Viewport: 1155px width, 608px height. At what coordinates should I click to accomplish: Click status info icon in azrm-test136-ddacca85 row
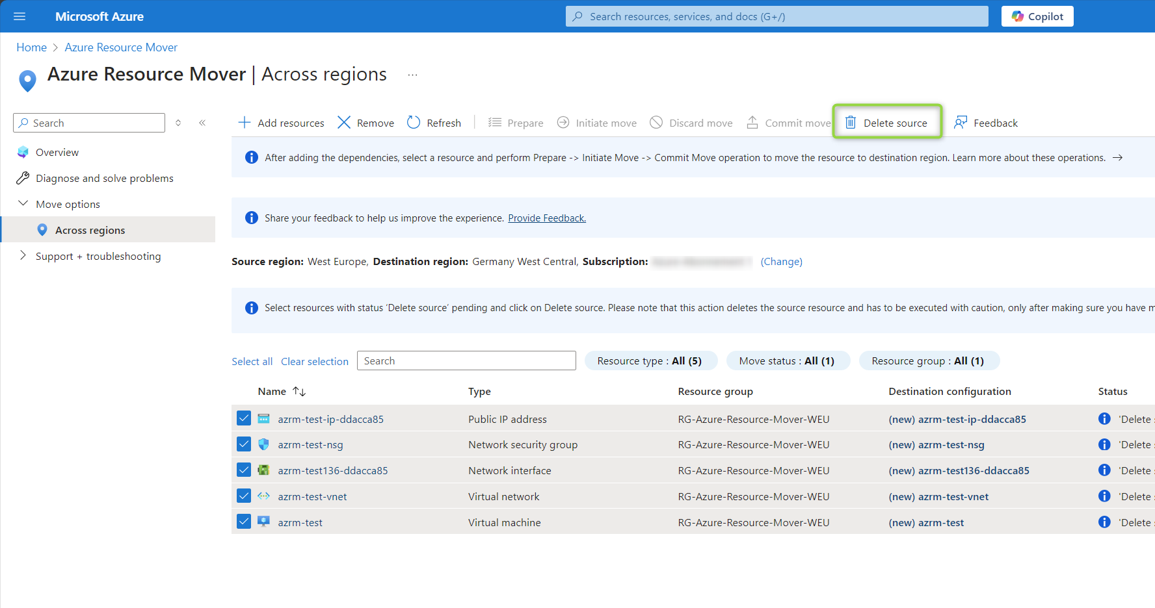1104,470
